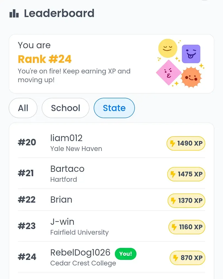
Task: Click the Rank #24 heading
Action: (x=45, y=59)
